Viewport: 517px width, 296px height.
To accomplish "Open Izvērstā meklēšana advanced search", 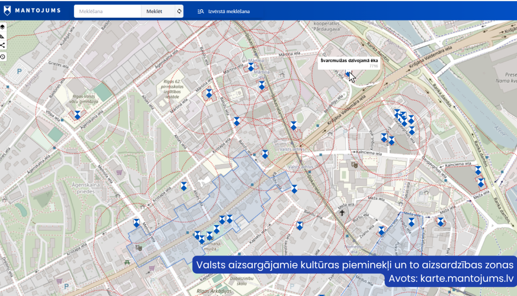I will pos(224,11).
